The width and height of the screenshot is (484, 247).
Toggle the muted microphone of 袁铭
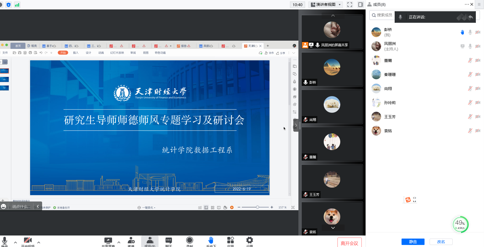click(470, 131)
